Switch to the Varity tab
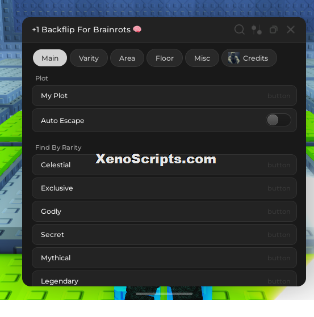The image size is (314, 317). (89, 58)
